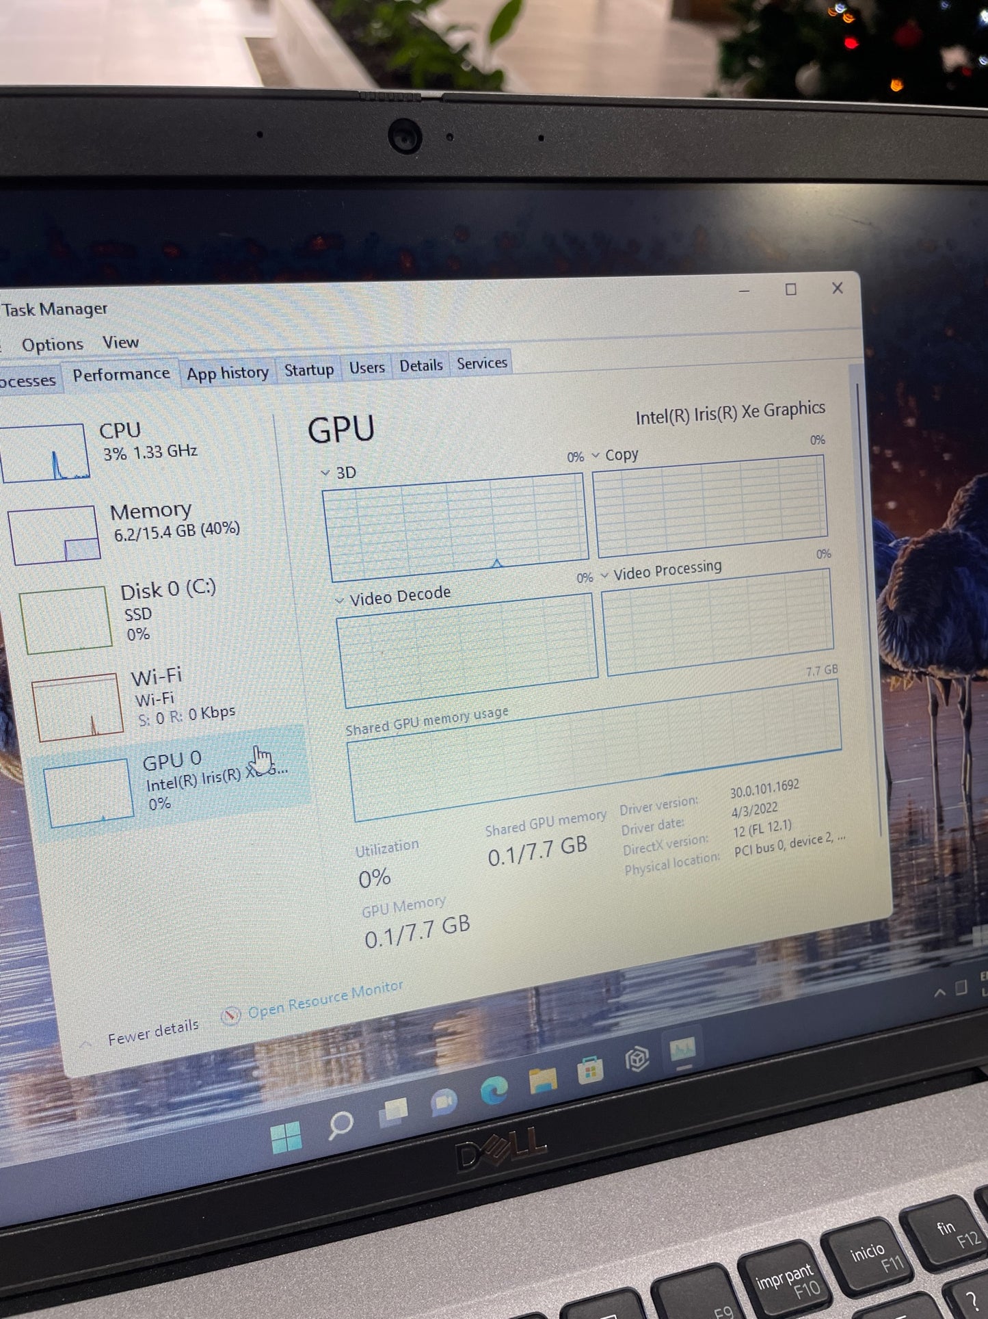Launch Microsoft Store from the taskbar
Viewport: 988px width, 1319px height.
coord(590,1069)
